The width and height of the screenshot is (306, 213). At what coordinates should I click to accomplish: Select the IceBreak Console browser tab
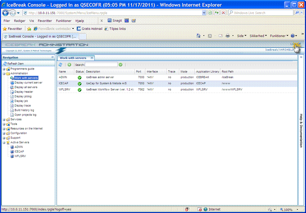[40, 36]
